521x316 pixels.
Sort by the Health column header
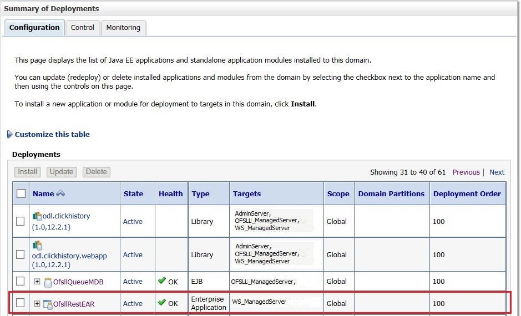[171, 194]
